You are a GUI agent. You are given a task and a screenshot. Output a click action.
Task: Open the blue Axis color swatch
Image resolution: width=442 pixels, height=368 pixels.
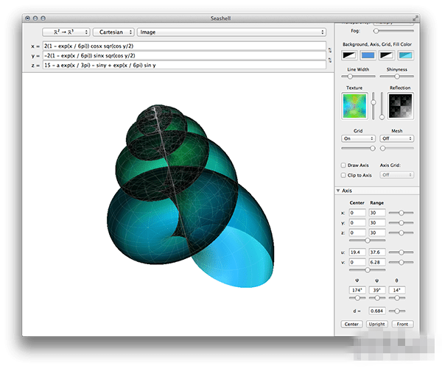pos(368,55)
